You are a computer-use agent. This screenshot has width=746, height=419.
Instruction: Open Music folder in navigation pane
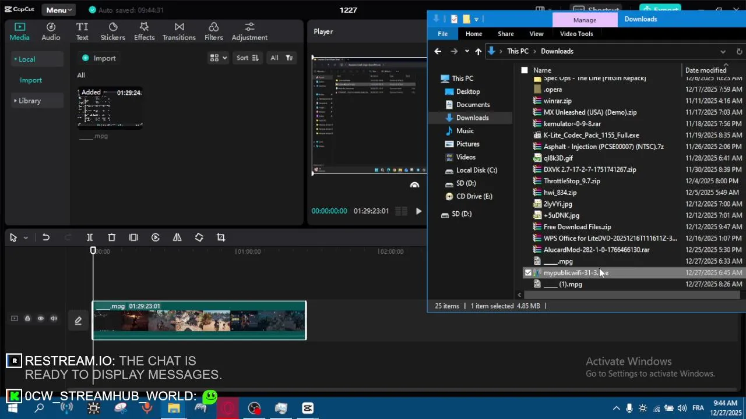[x=465, y=131]
